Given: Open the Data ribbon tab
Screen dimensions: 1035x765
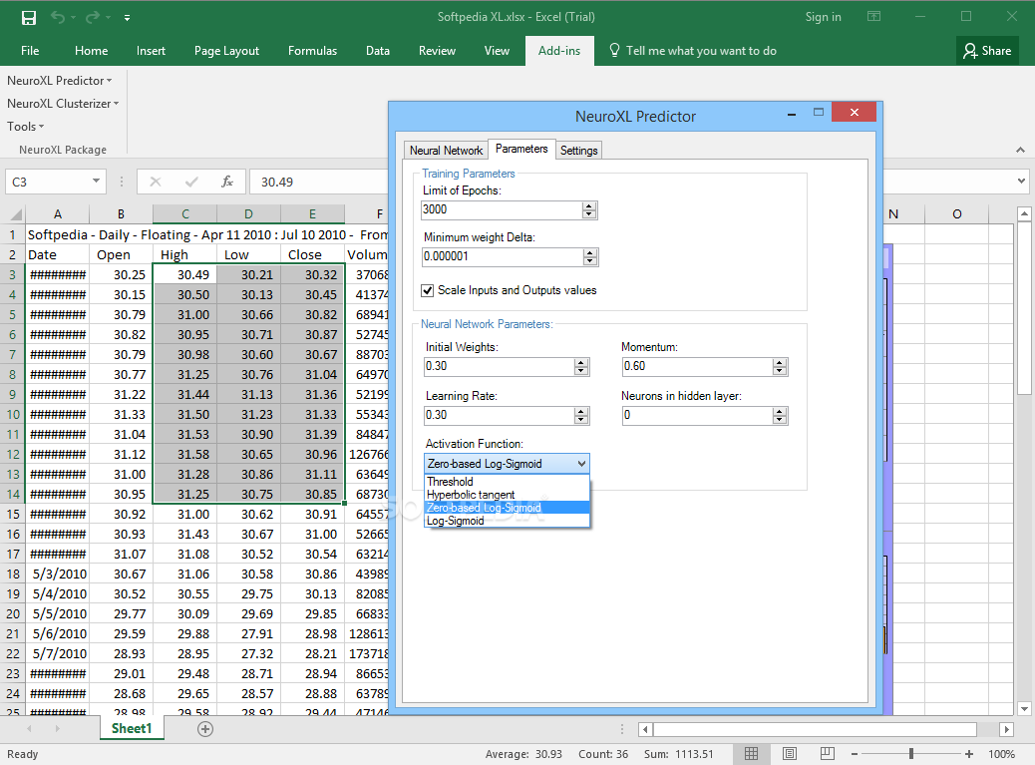Looking at the screenshot, I should click(378, 51).
